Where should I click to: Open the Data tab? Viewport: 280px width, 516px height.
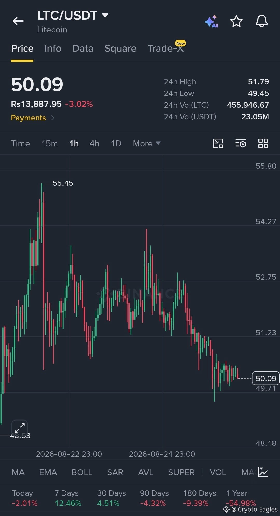[x=83, y=49]
